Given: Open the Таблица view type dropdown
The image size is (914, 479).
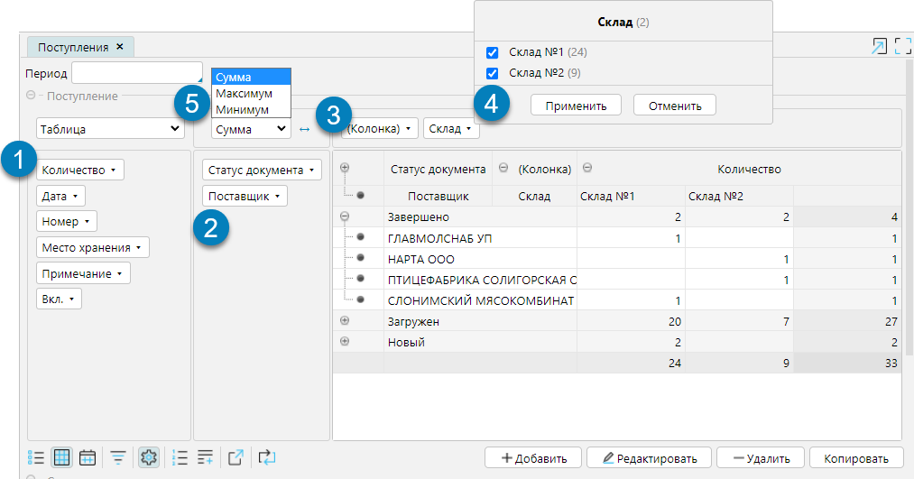Looking at the screenshot, I should pos(111,129).
